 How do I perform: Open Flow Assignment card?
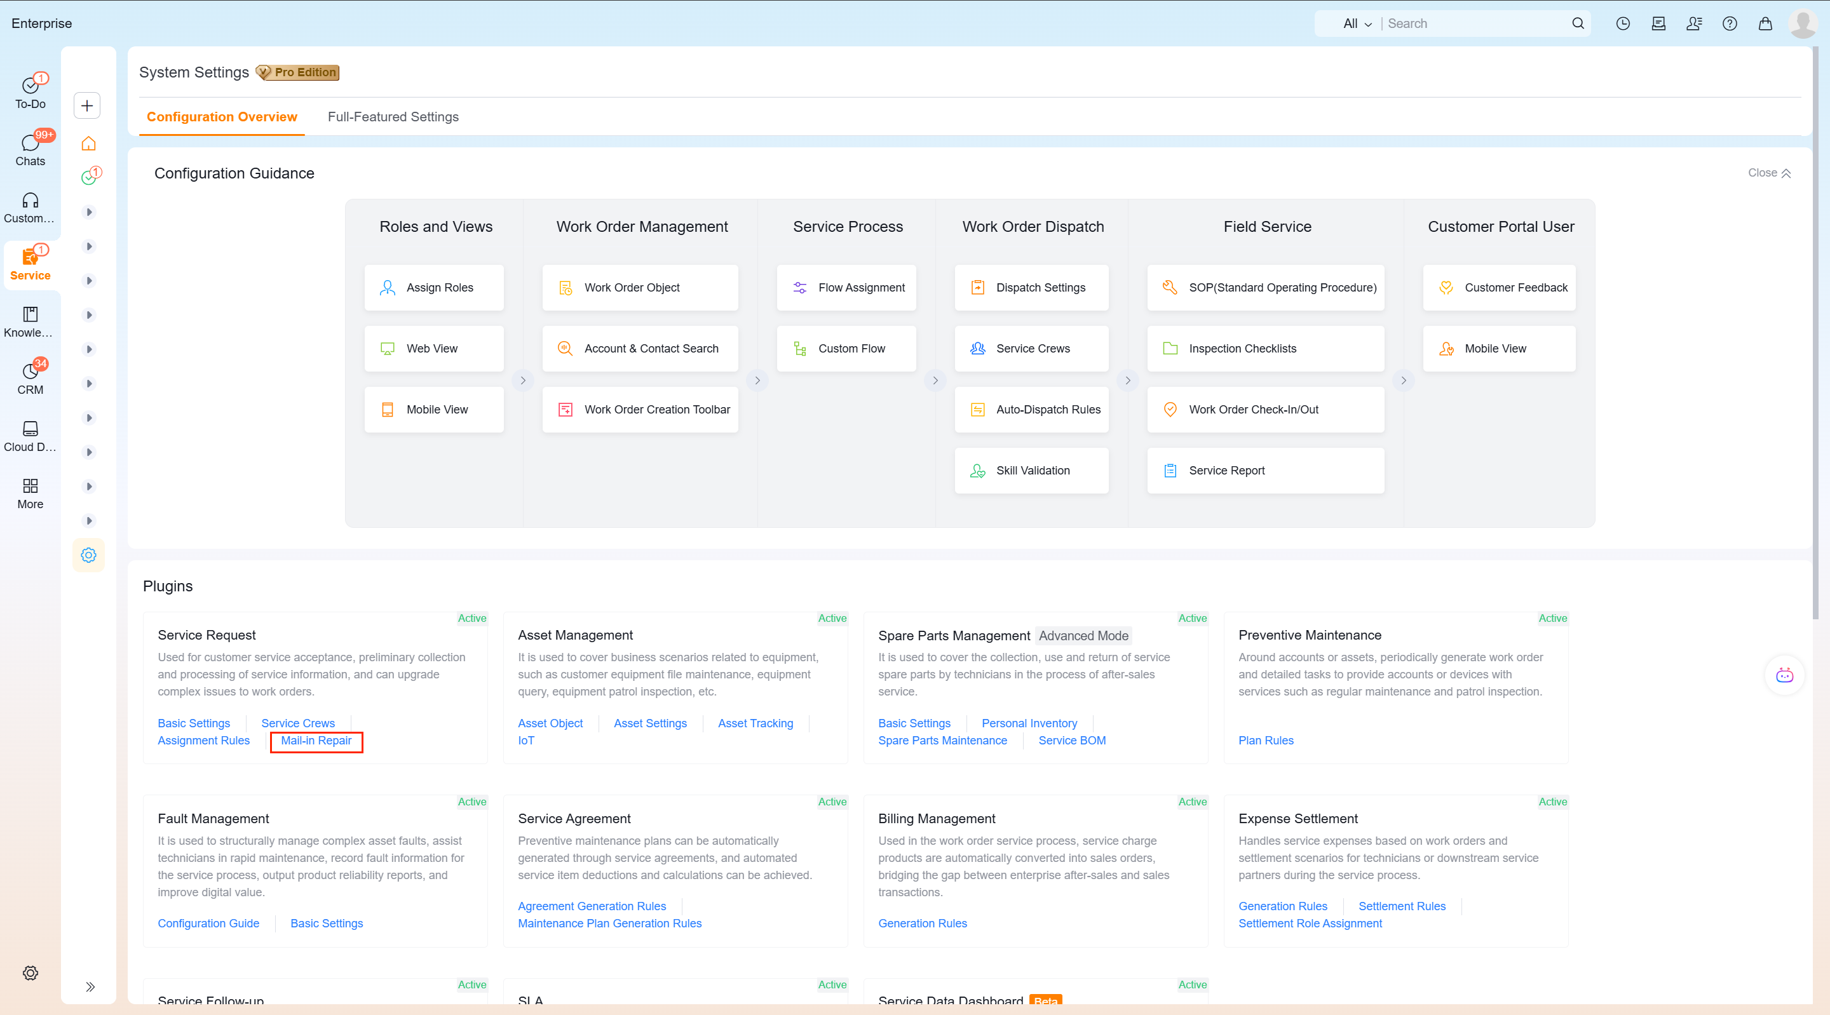point(846,288)
